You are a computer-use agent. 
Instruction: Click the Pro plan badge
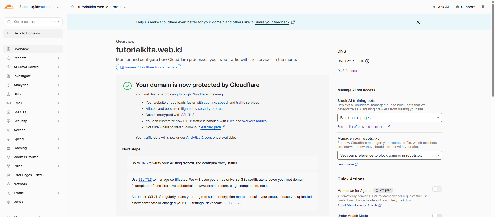point(383,190)
